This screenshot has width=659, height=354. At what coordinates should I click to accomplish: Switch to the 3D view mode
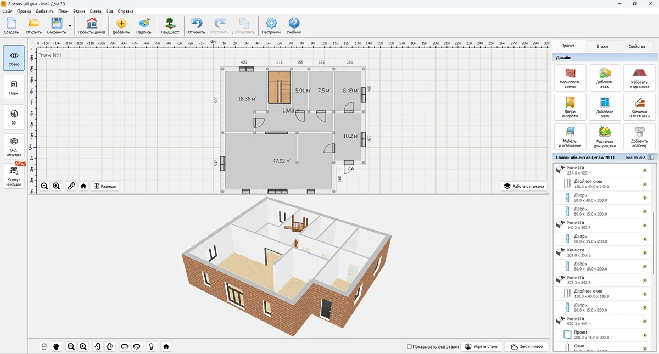[14, 116]
